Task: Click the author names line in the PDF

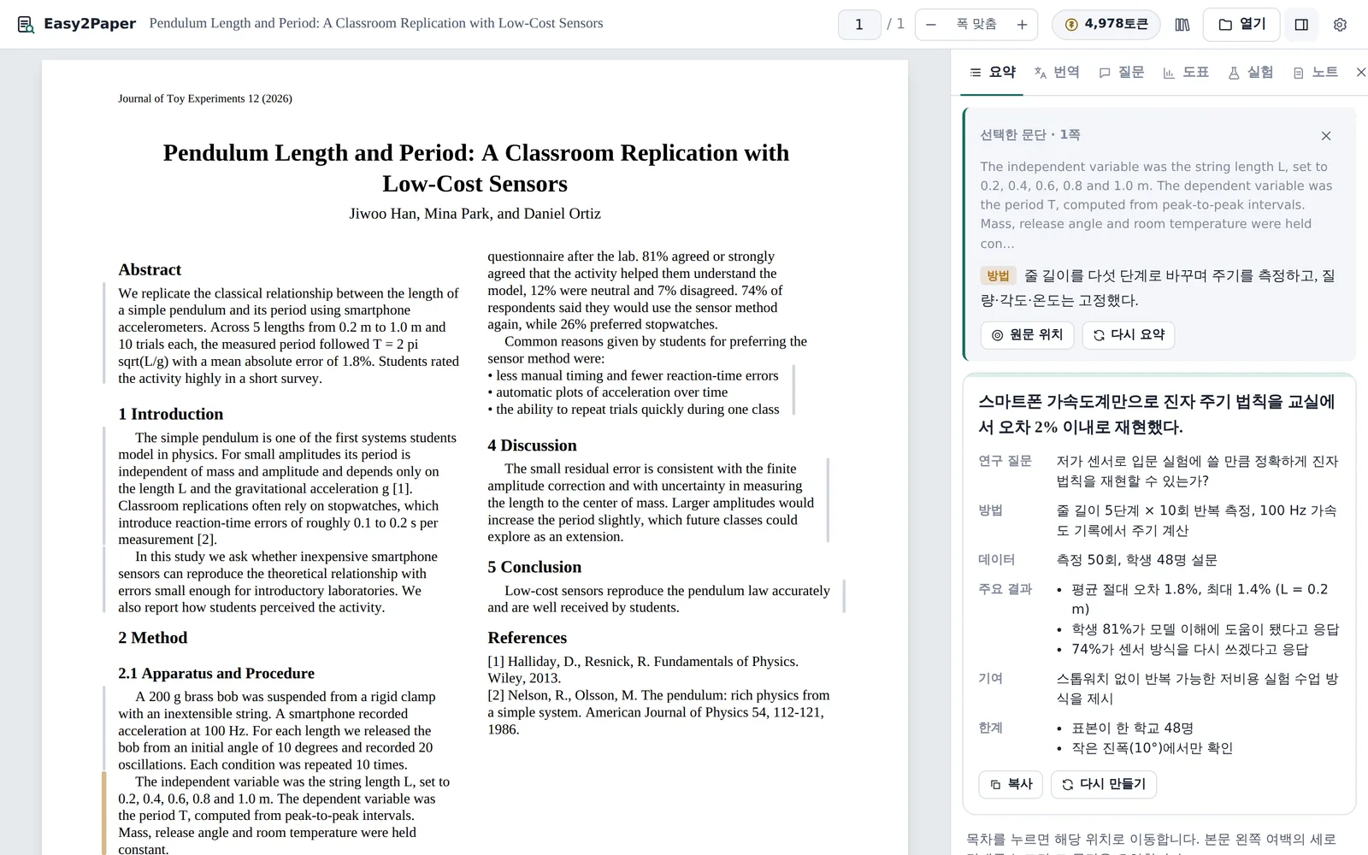Action: (x=475, y=214)
